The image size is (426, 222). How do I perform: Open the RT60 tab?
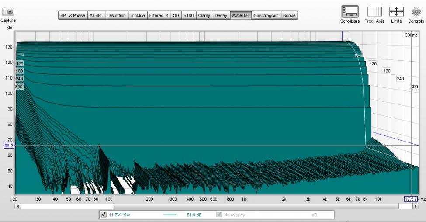(188, 15)
